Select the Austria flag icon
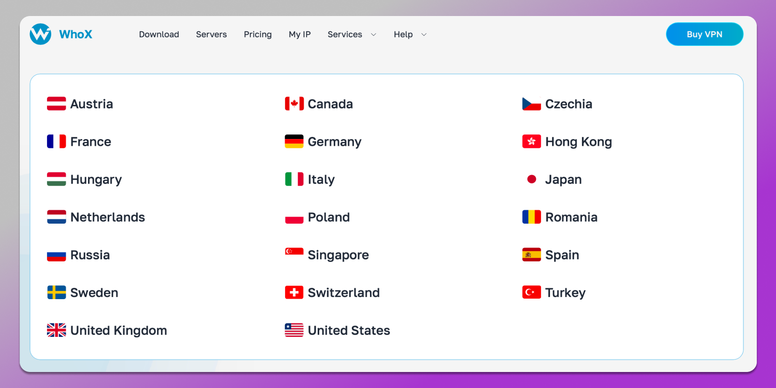 (x=56, y=103)
